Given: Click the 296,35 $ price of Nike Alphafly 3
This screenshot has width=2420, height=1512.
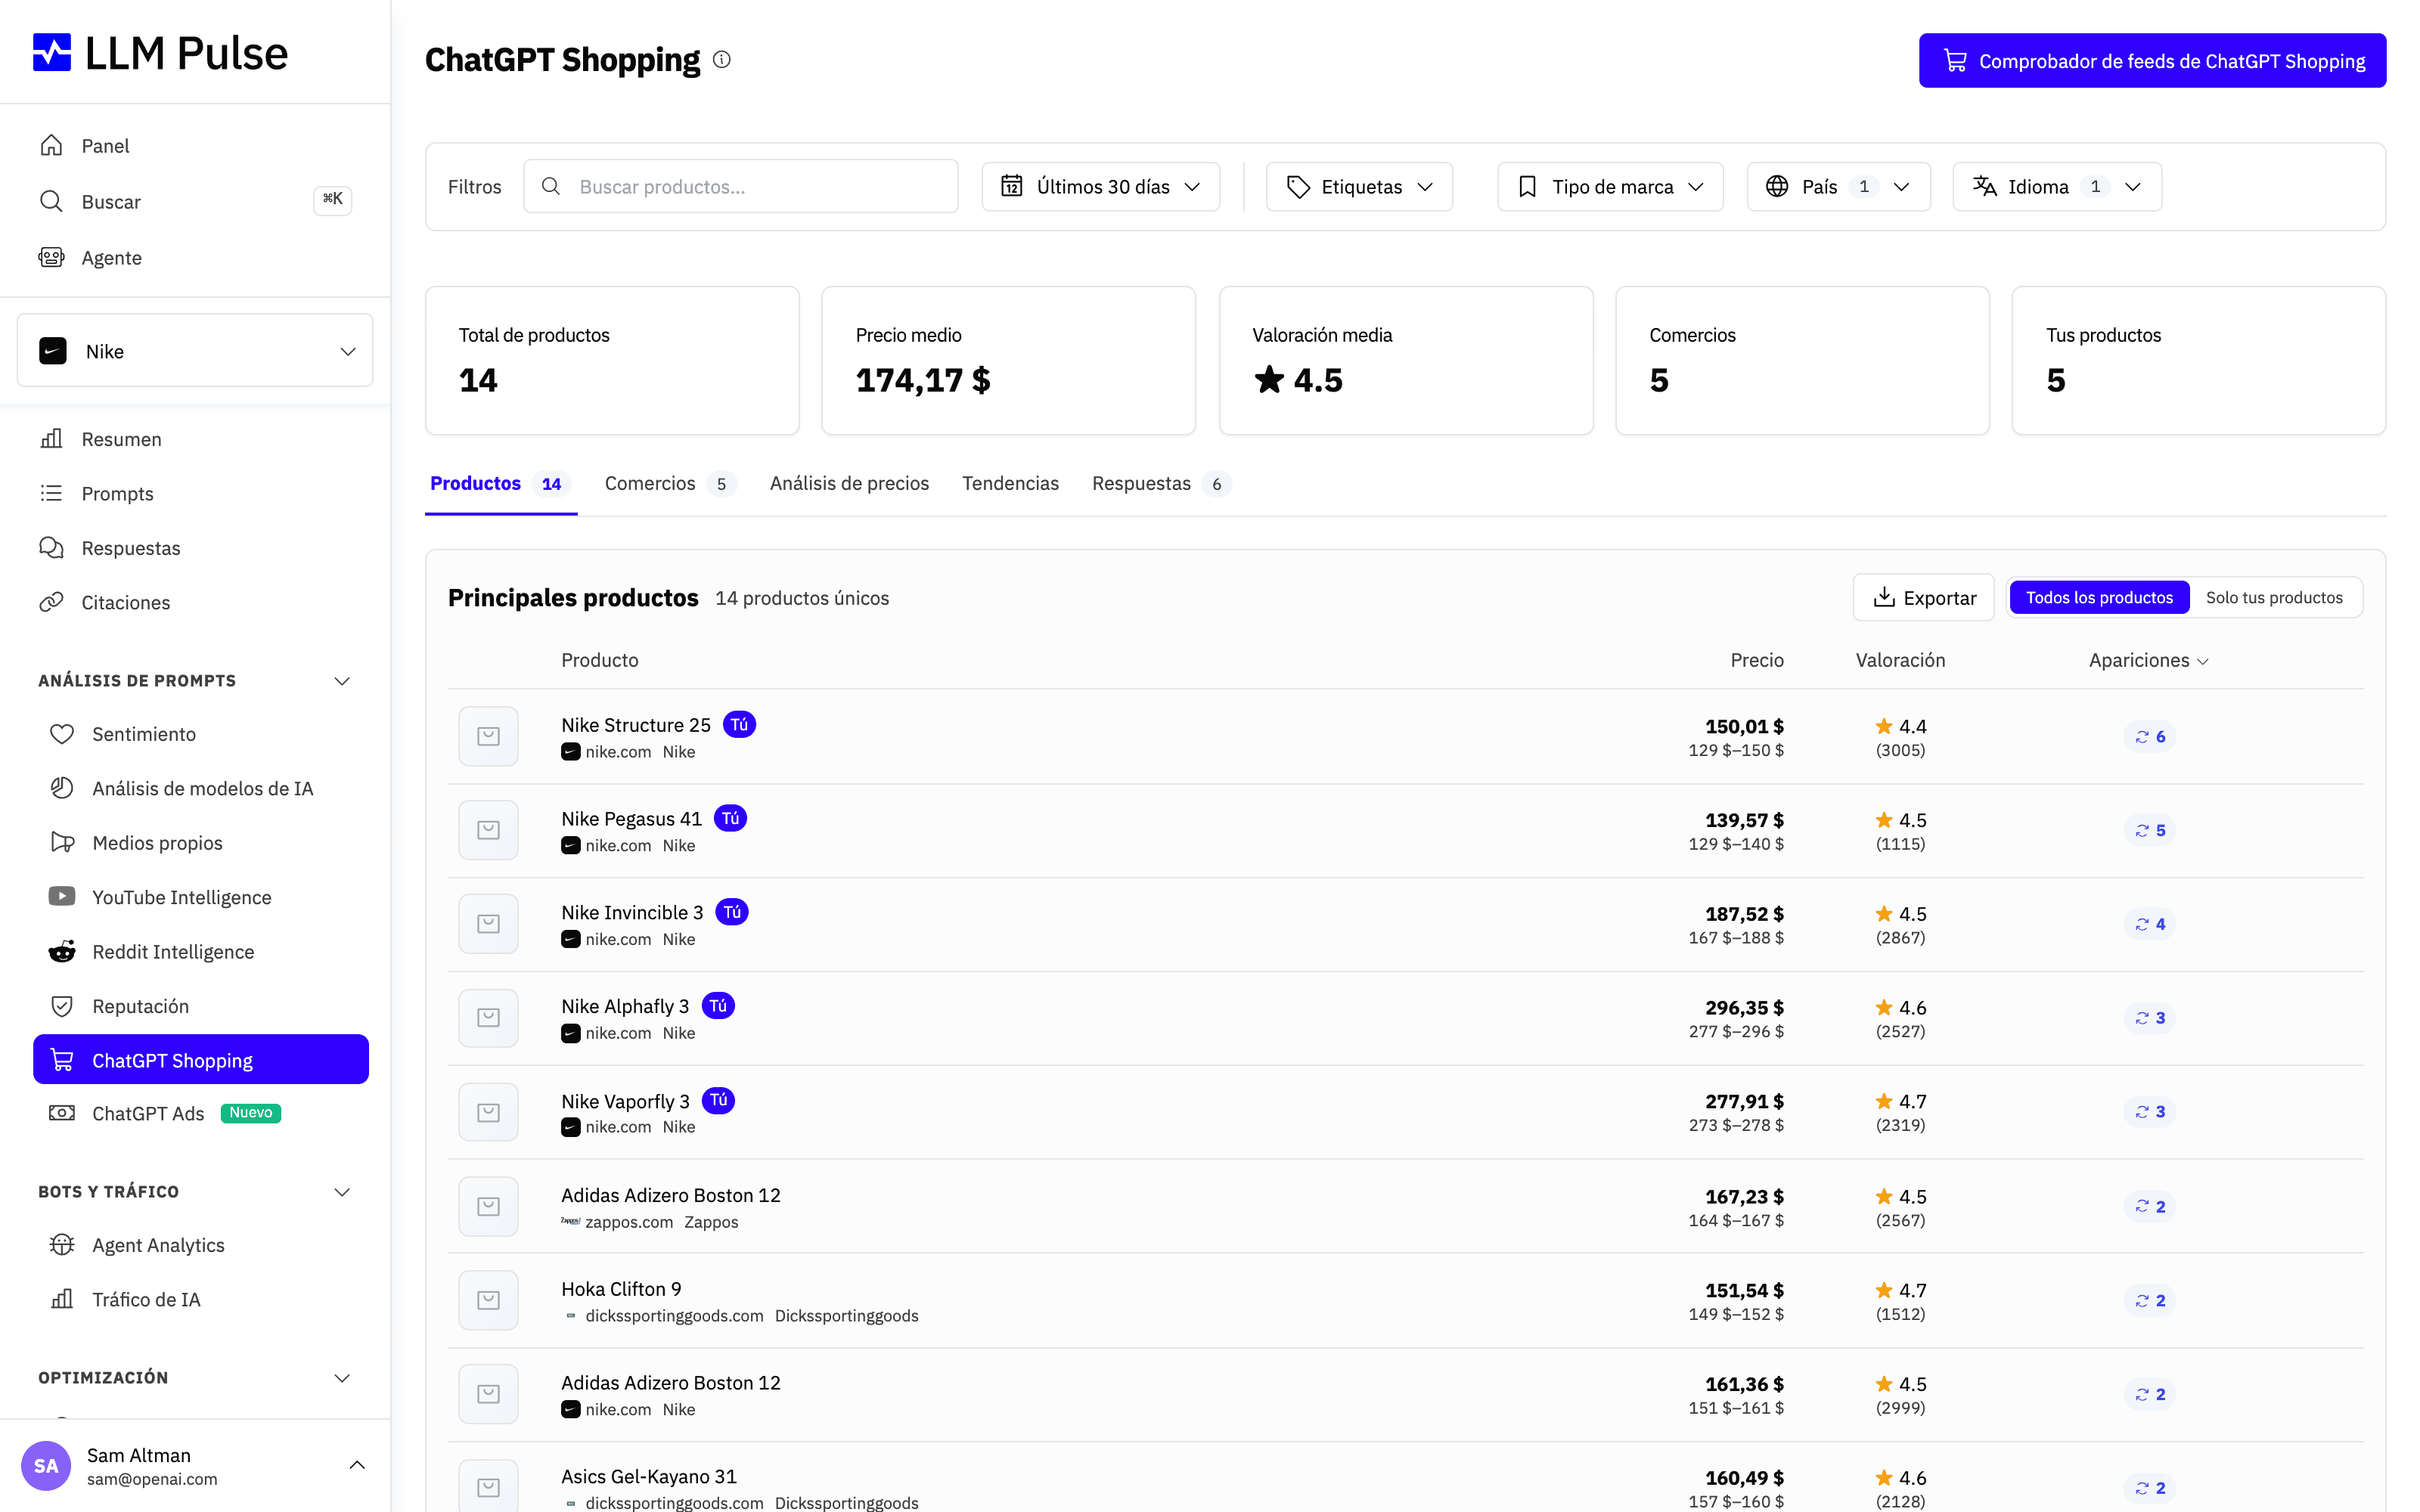Looking at the screenshot, I should 1744,1007.
